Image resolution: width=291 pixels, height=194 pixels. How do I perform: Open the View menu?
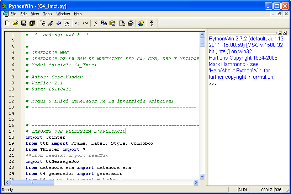pos(35,14)
